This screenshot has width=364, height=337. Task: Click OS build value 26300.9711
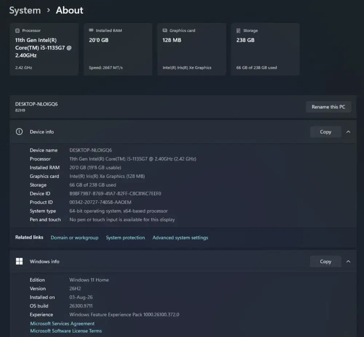[81, 306]
